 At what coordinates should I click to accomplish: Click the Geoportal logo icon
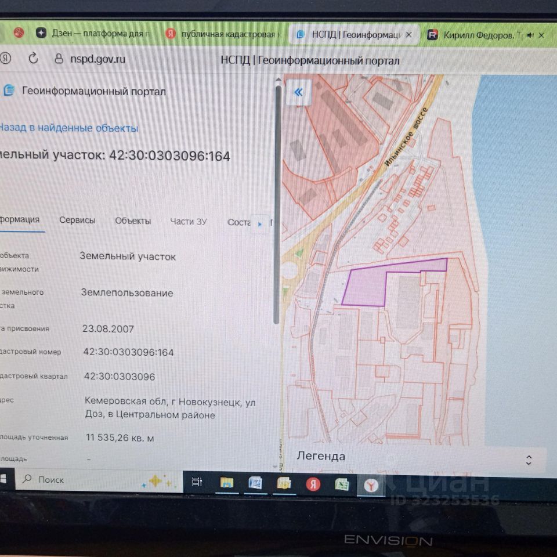pos(9,91)
